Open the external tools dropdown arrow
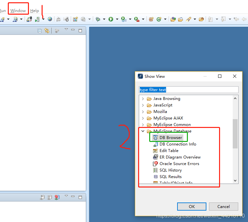Viewport: 248px width, 222px height. click(143, 19)
